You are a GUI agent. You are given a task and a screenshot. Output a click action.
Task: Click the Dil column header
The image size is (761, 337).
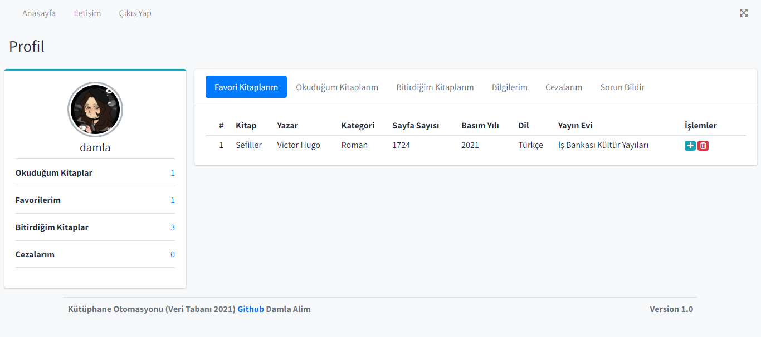(x=524, y=126)
